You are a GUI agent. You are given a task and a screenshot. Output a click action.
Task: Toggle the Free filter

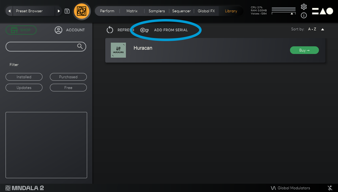point(68,88)
